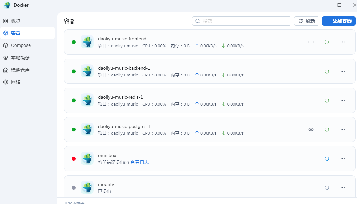Open link icon for daoliyu-music-frontend

311,42
